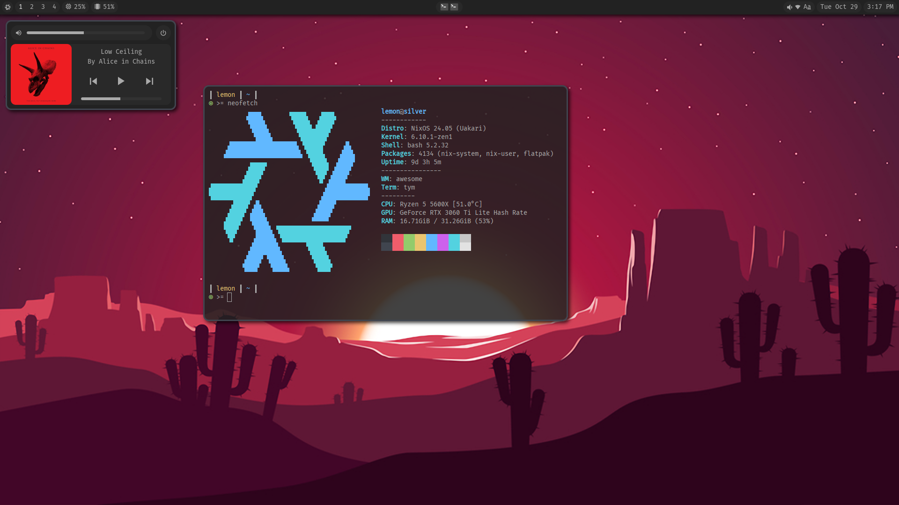Click the CPU line 'Ryzen 5 5600X'
The height and width of the screenshot is (505, 899).
pyautogui.click(x=424, y=204)
